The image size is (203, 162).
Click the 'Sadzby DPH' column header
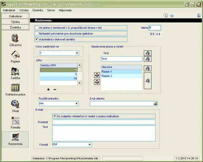(x=59, y=65)
